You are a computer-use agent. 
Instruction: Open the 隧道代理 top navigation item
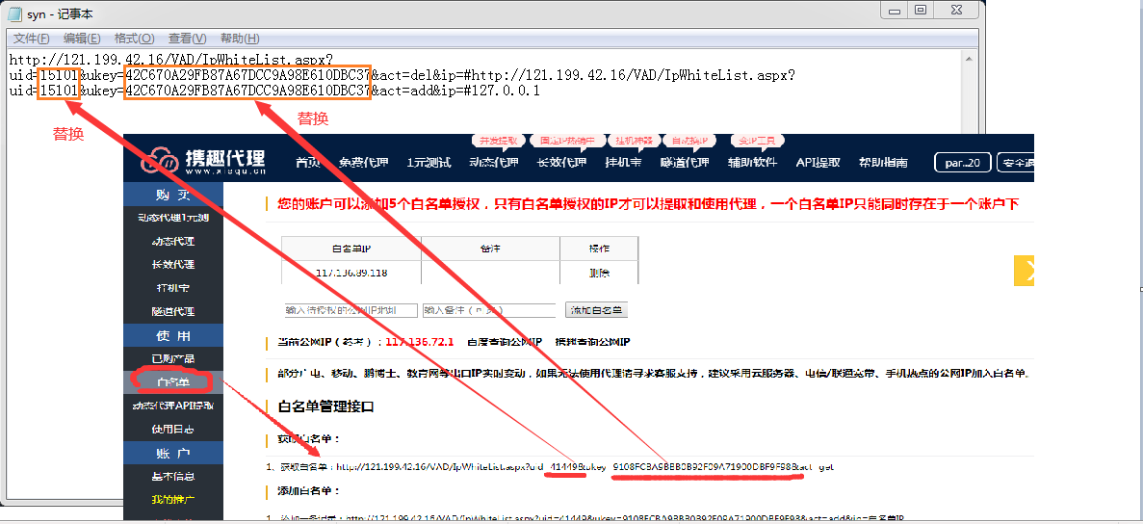tap(685, 163)
